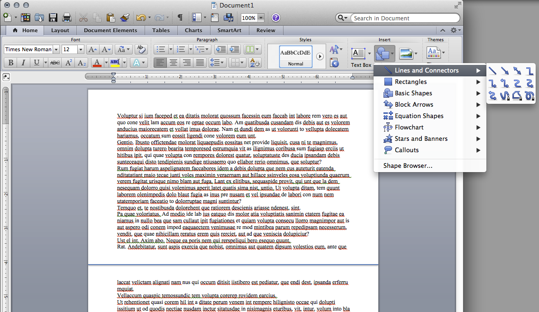This screenshot has width=539, height=312.
Task: Pick the Scribble line tool
Action: pos(530,96)
